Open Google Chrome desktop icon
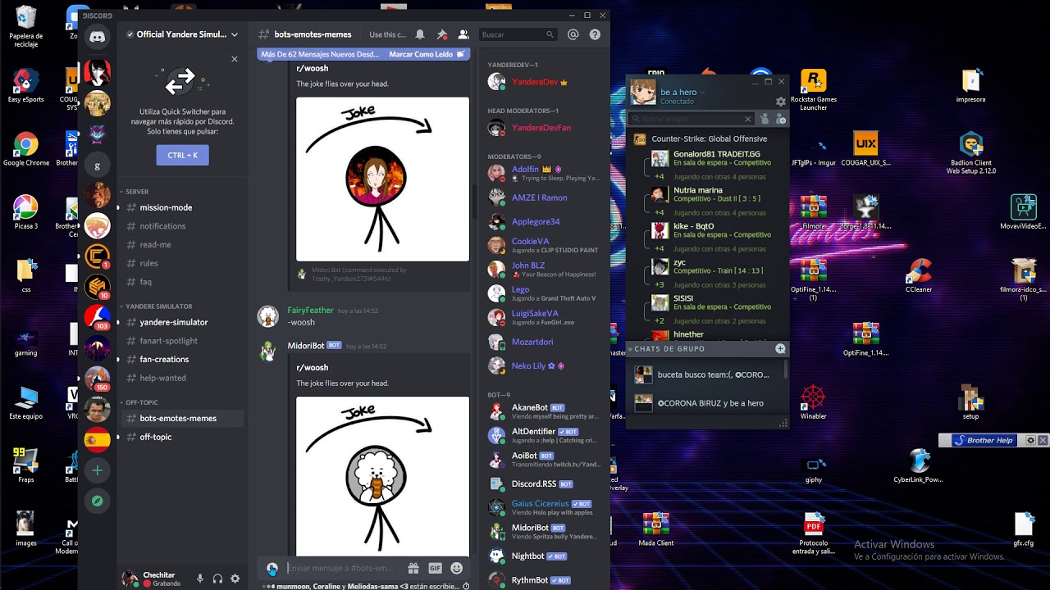The image size is (1050, 590). (x=25, y=148)
